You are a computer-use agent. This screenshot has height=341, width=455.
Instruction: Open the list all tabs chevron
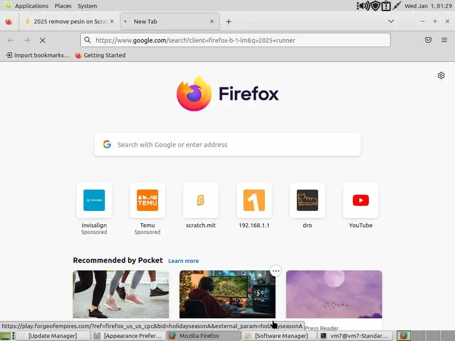point(391,21)
